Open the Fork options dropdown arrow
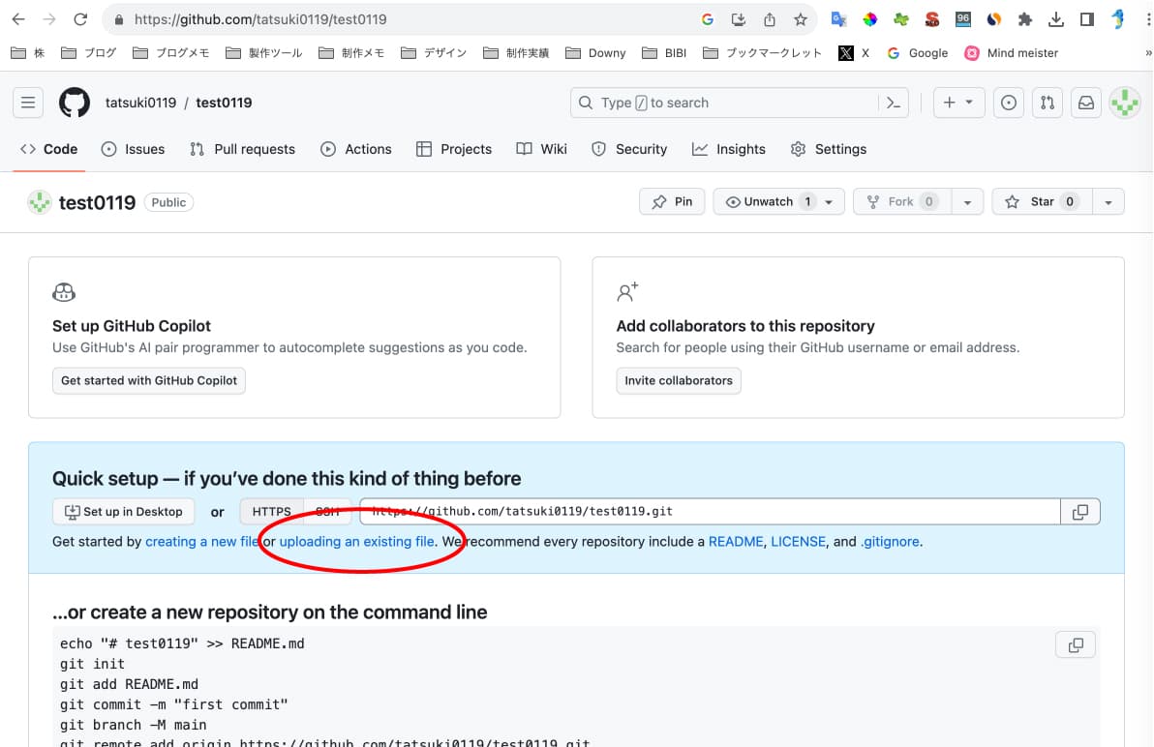Image resolution: width=1154 pixels, height=747 pixels. point(967,201)
